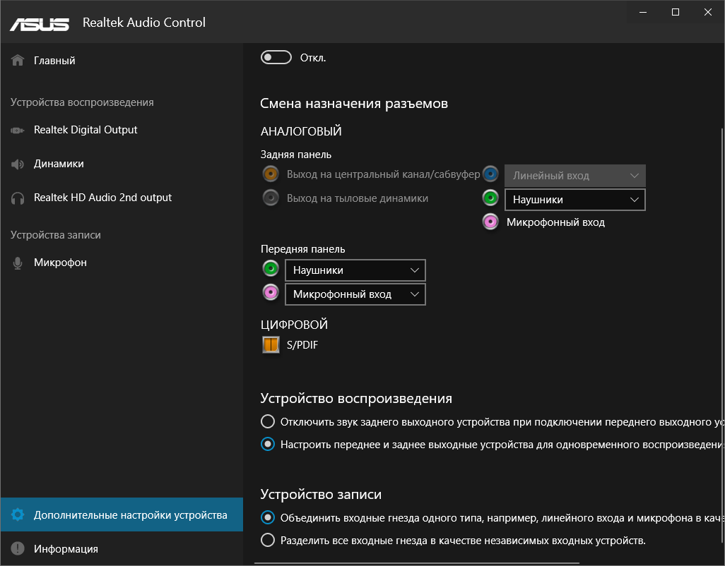Click the orange S/PDIF digital icon
The height and width of the screenshot is (566, 725).
coord(271,345)
